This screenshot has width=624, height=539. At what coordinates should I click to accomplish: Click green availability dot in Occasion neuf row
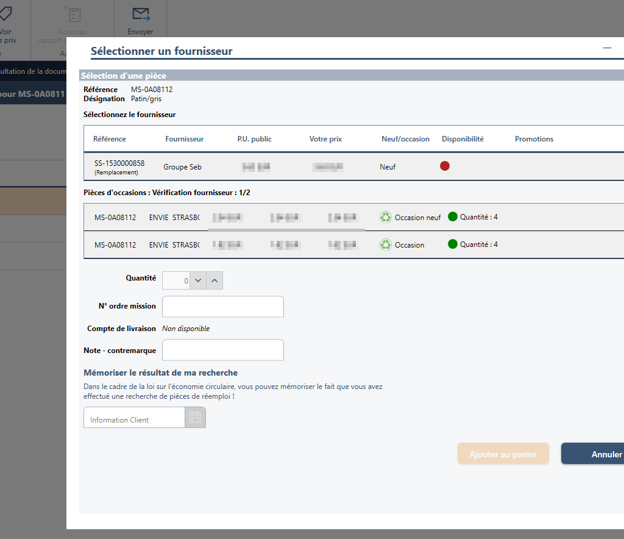pos(452,216)
